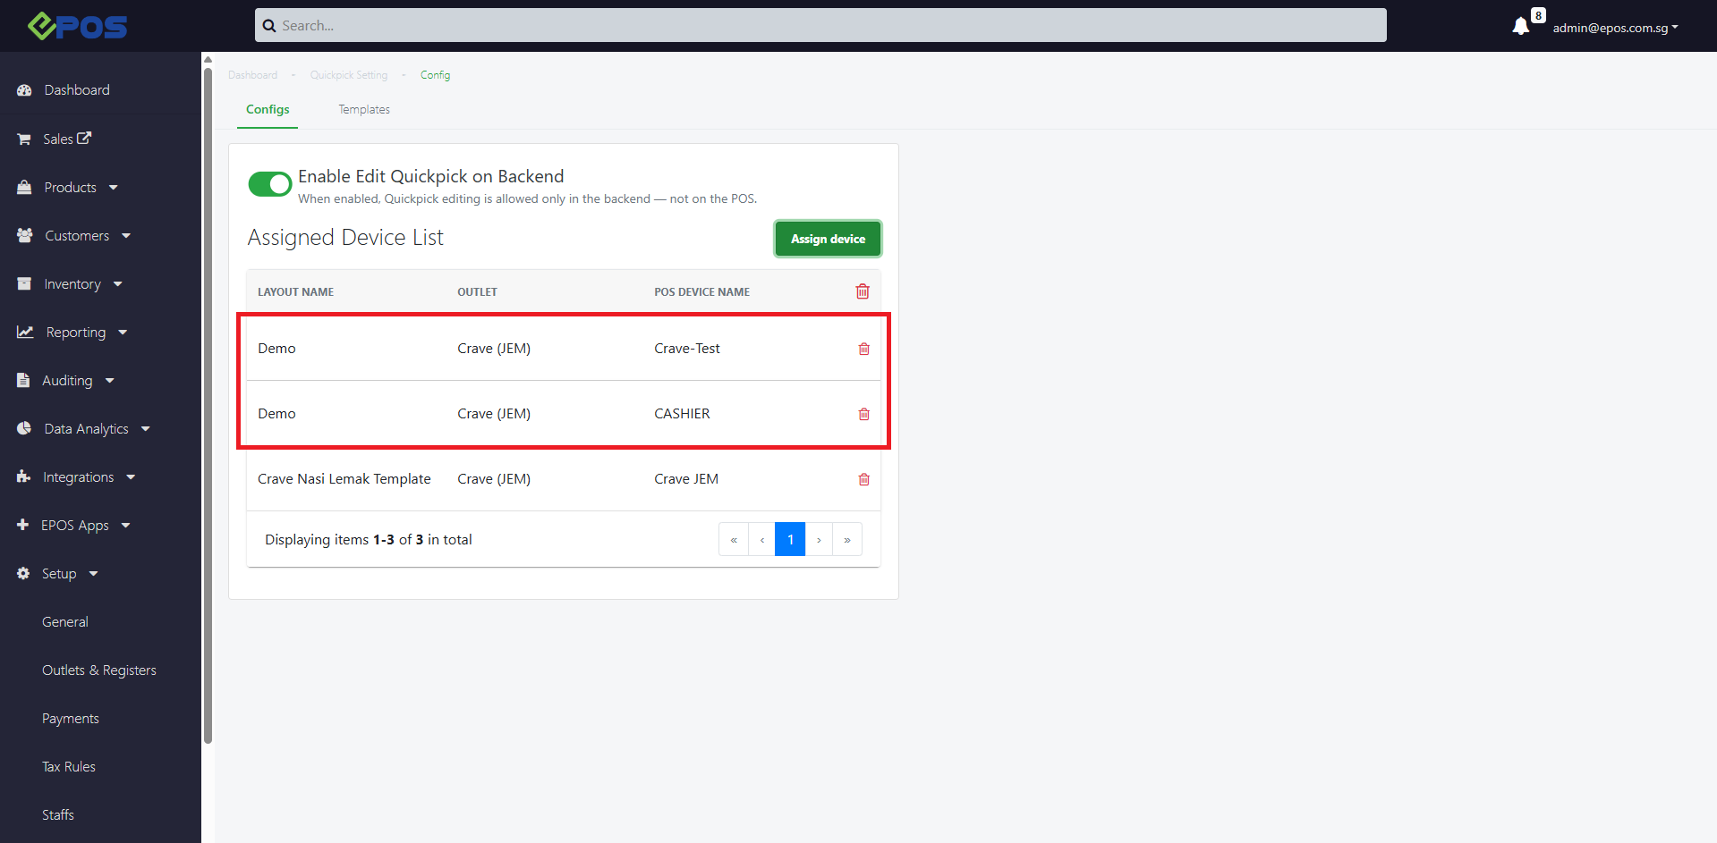Disable Edit Quickpick on Backend toggle
The image size is (1717, 843).
pos(269,184)
